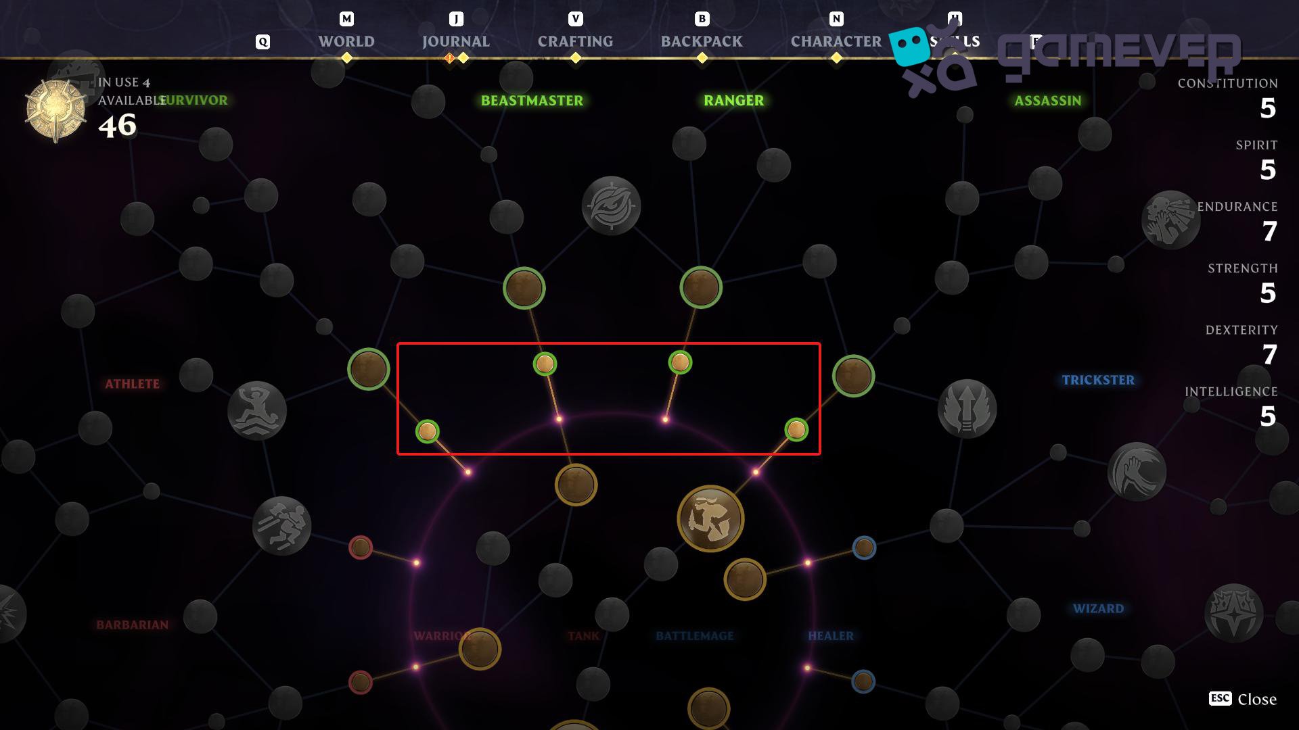Open the JOURNAL tab
This screenshot has height=730, width=1299.
[456, 41]
